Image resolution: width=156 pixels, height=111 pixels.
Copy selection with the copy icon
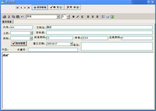(x=14, y=17)
